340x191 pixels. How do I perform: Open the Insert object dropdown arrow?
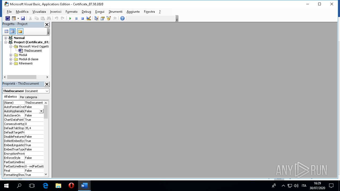pyautogui.click(x=18, y=18)
